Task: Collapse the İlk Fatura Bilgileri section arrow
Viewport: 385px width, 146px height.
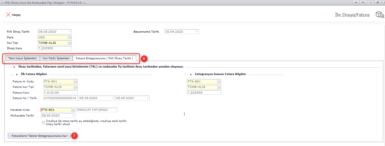Action: pyautogui.click(x=17, y=74)
